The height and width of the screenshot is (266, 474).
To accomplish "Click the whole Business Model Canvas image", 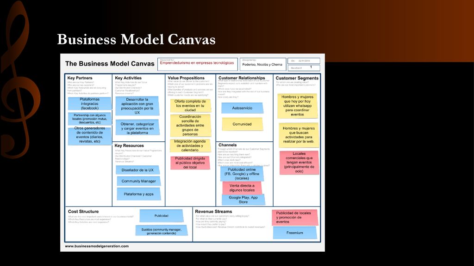I will tap(193, 152).
